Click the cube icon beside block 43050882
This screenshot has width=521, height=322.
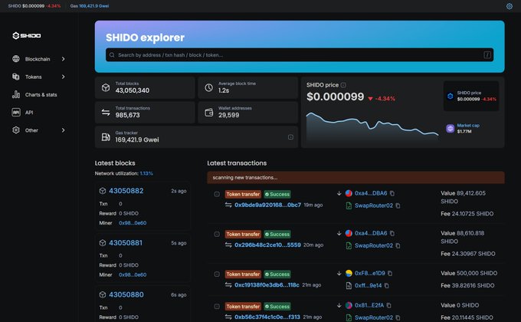click(x=103, y=191)
